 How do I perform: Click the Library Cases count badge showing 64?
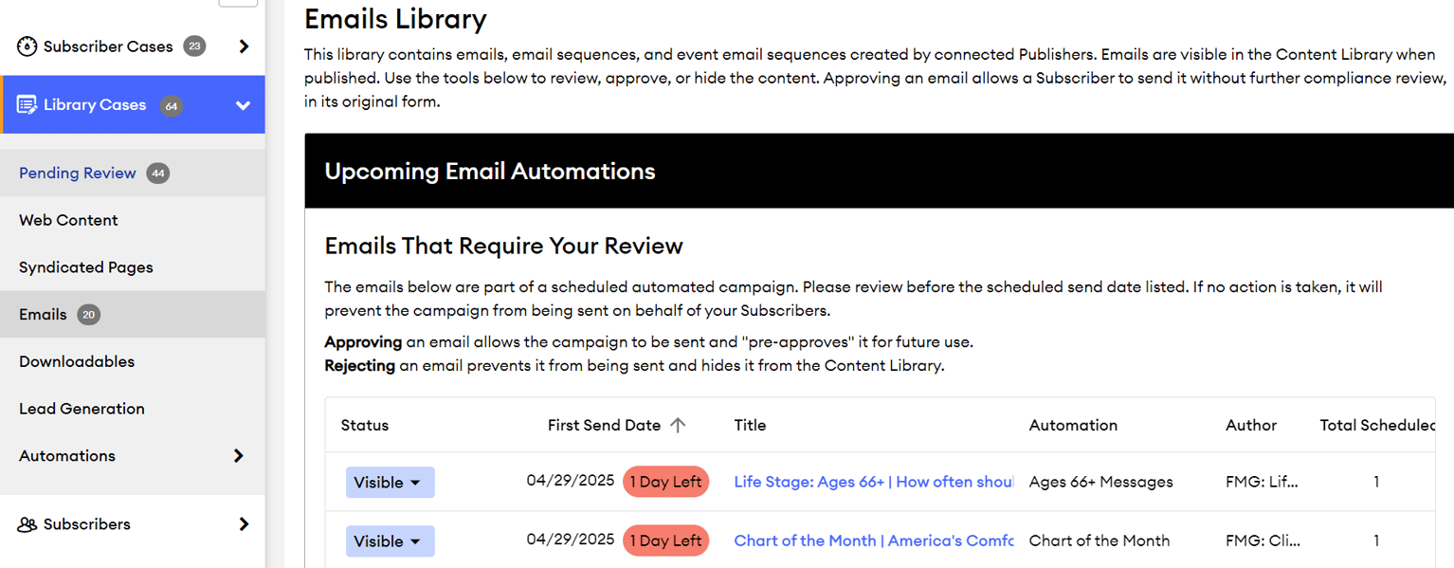[x=171, y=106]
